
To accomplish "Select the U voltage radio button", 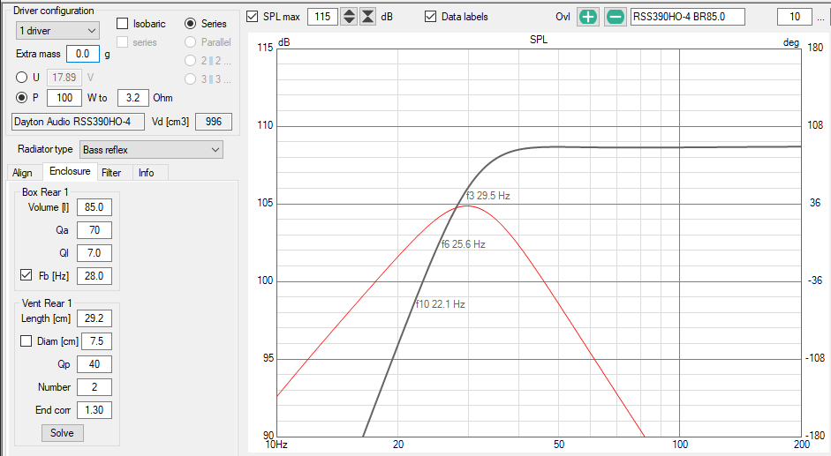I will (22, 78).
